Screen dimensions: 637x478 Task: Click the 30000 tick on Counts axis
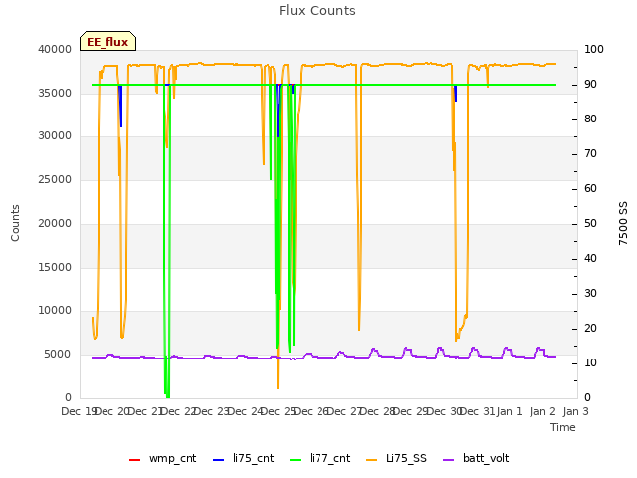tap(55, 135)
